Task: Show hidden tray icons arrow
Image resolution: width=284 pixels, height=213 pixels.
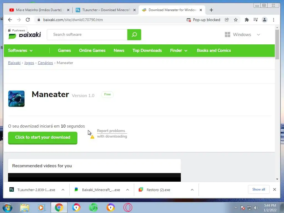Action: tap(236, 208)
